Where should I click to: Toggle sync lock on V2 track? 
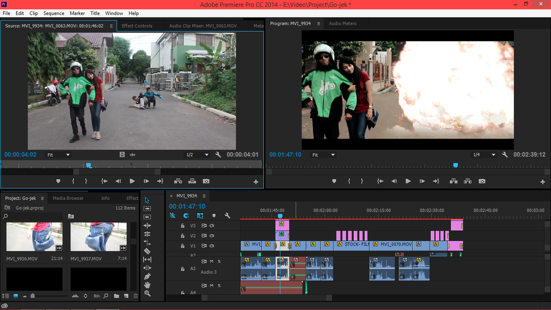204,236
